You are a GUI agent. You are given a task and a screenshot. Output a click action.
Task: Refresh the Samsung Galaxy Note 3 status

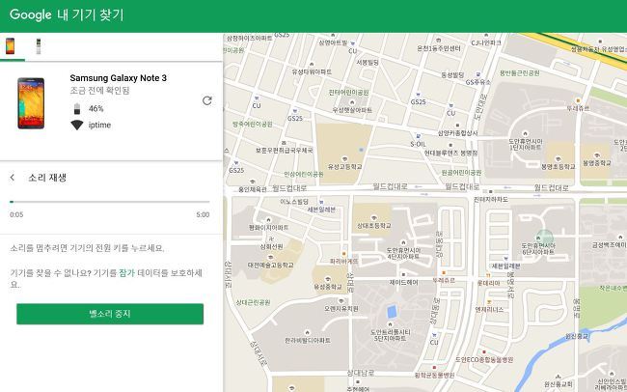[x=206, y=100]
